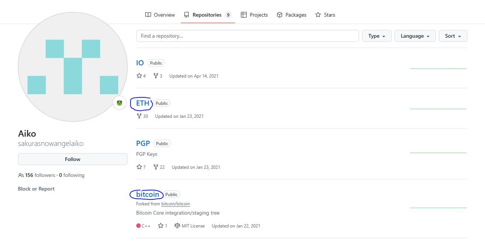Click the star icon on Stars tab

click(318, 15)
